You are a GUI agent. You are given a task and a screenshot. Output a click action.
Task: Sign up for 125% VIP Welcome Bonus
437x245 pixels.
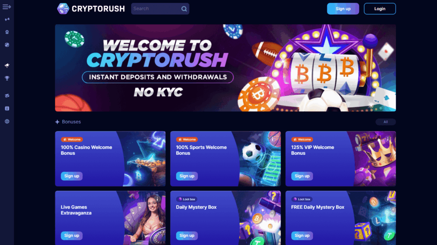(x=302, y=176)
